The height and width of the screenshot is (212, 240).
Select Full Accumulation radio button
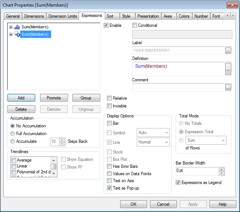(x=12, y=134)
